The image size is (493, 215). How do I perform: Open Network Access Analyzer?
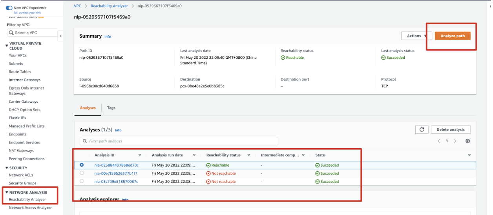pos(30,208)
